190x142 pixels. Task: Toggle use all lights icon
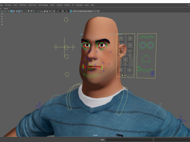(x=22, y=11)
